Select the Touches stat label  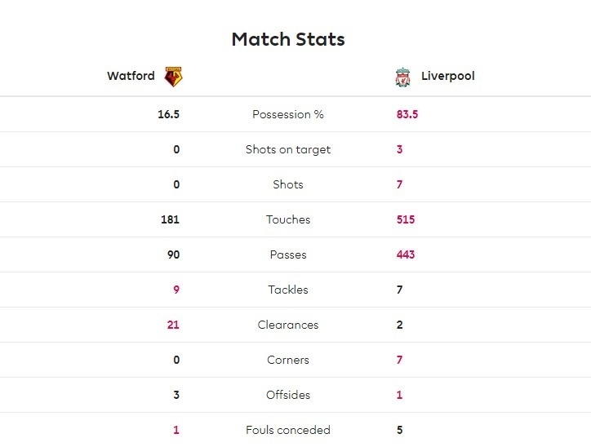point(288,219)
